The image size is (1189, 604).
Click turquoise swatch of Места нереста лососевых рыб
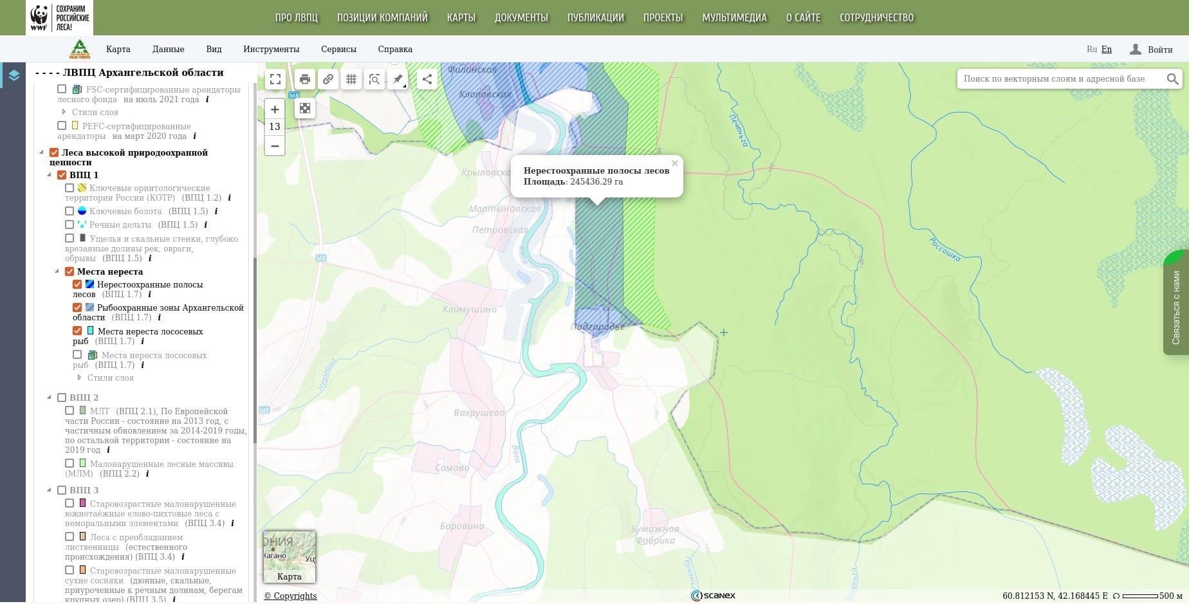point(90,331)
